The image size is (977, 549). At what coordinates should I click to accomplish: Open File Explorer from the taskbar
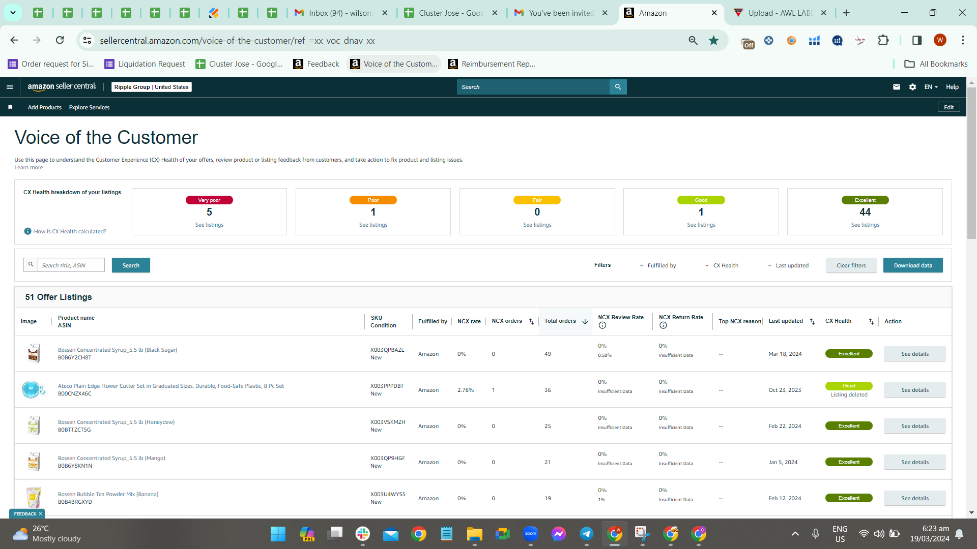pos(475,534)
